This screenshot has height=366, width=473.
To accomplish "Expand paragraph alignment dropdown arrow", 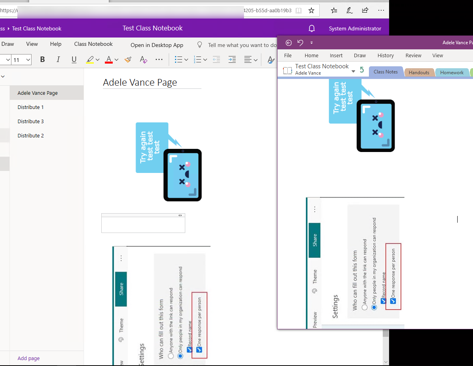I will click(x=255, y=60).
